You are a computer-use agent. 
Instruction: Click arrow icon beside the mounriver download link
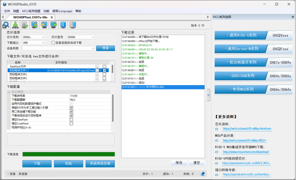pyautogui.click(x=217, y=152)
